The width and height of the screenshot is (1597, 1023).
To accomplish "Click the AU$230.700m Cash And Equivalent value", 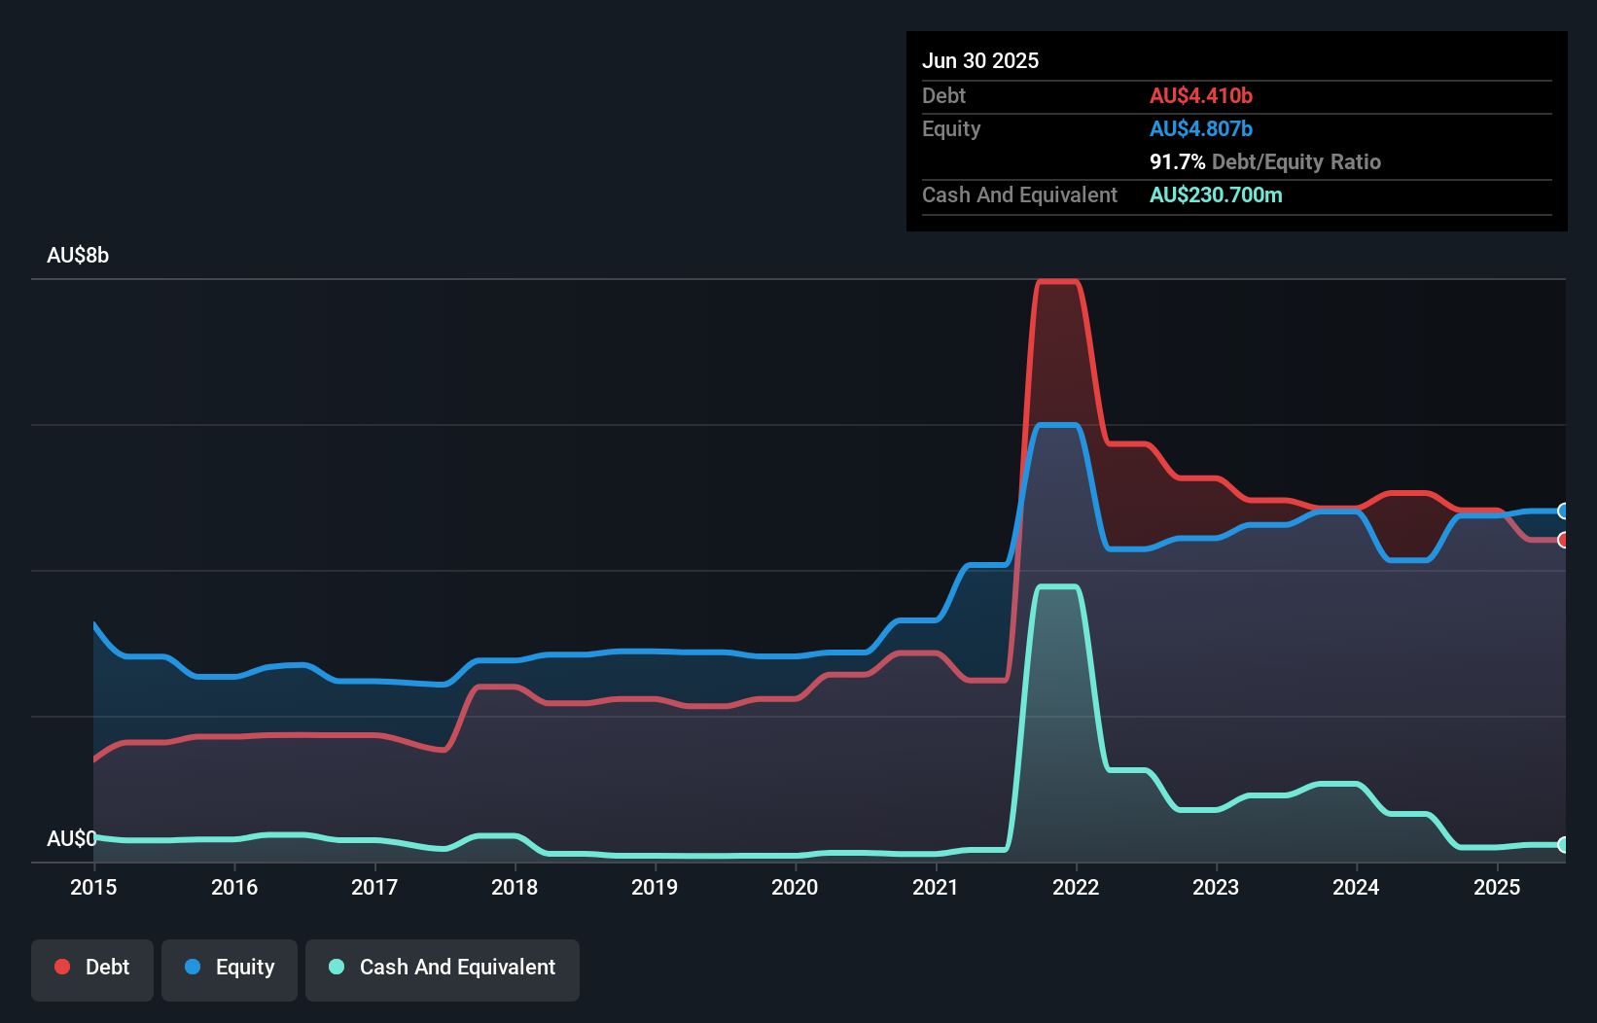I will 1217,194.
